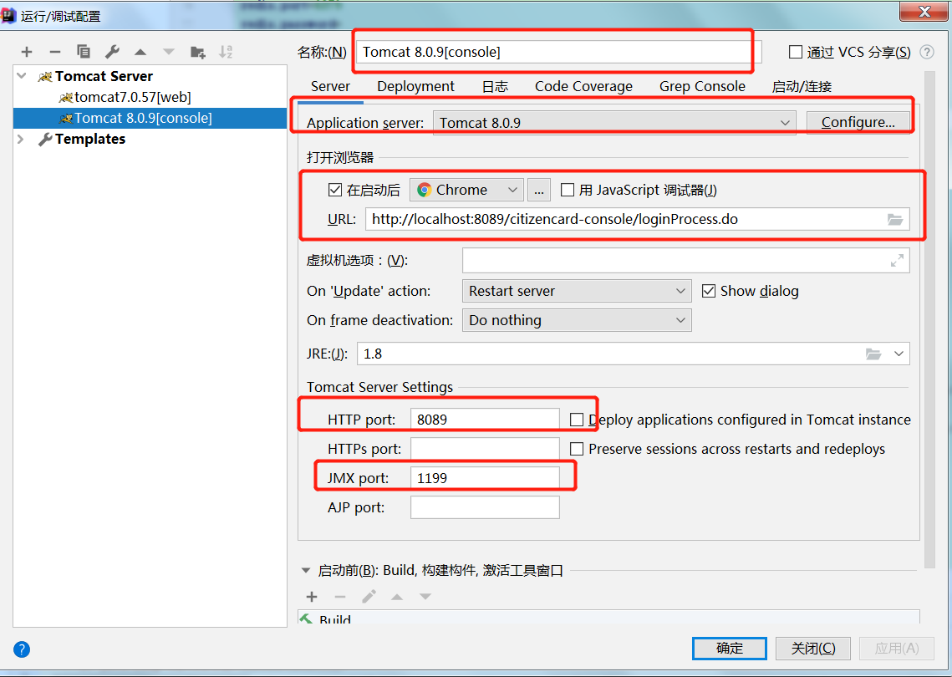Click the 关闭 button
The width and height of the screenshot is (952, 677).
click(813, 649)
